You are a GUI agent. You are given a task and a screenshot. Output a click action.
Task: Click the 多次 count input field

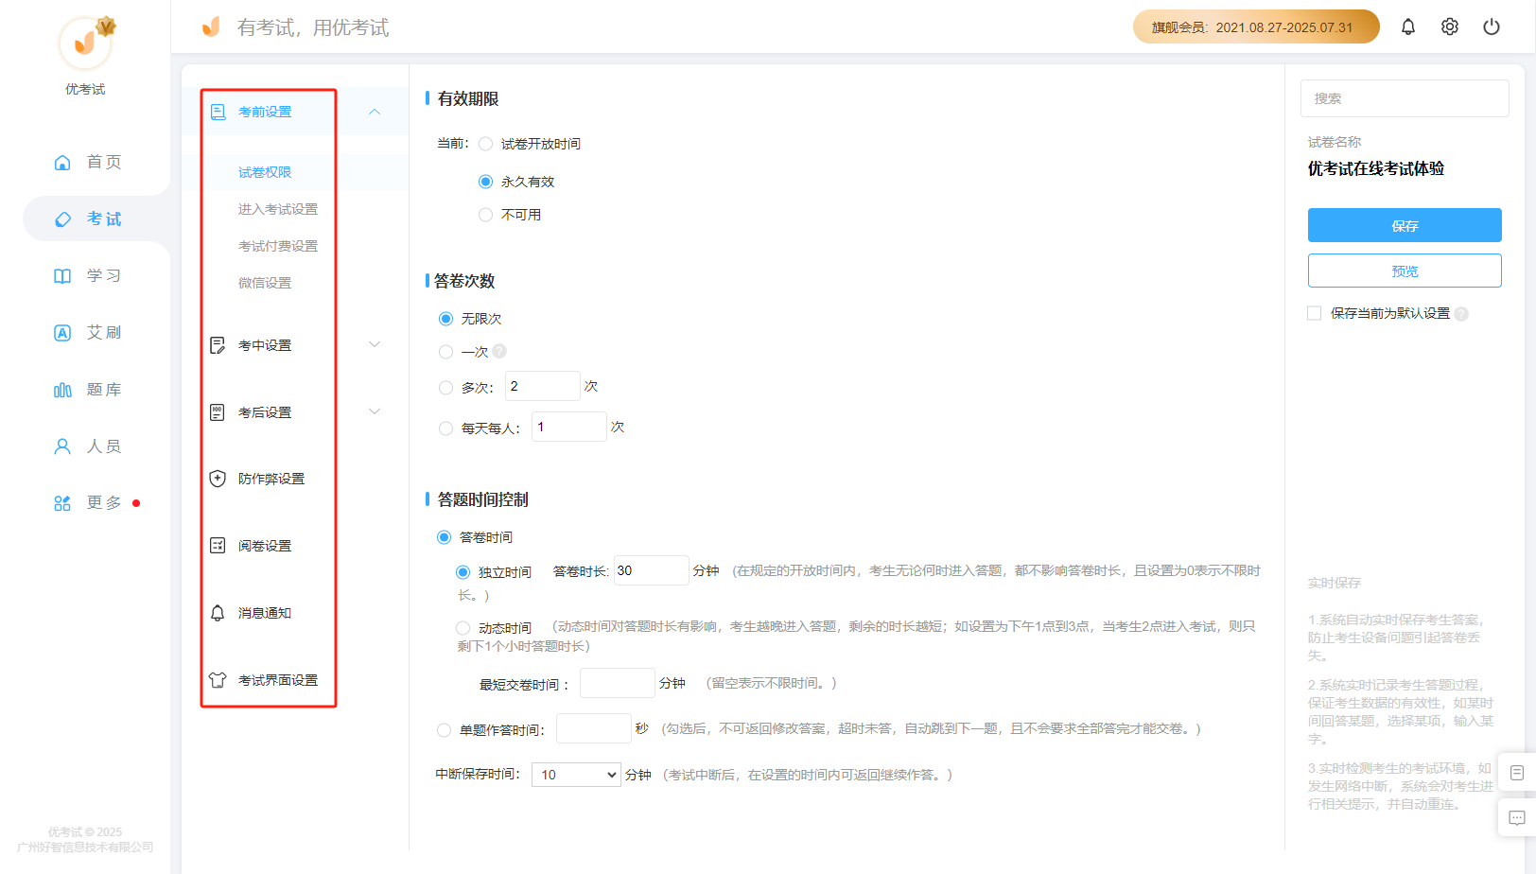point(542,386)
